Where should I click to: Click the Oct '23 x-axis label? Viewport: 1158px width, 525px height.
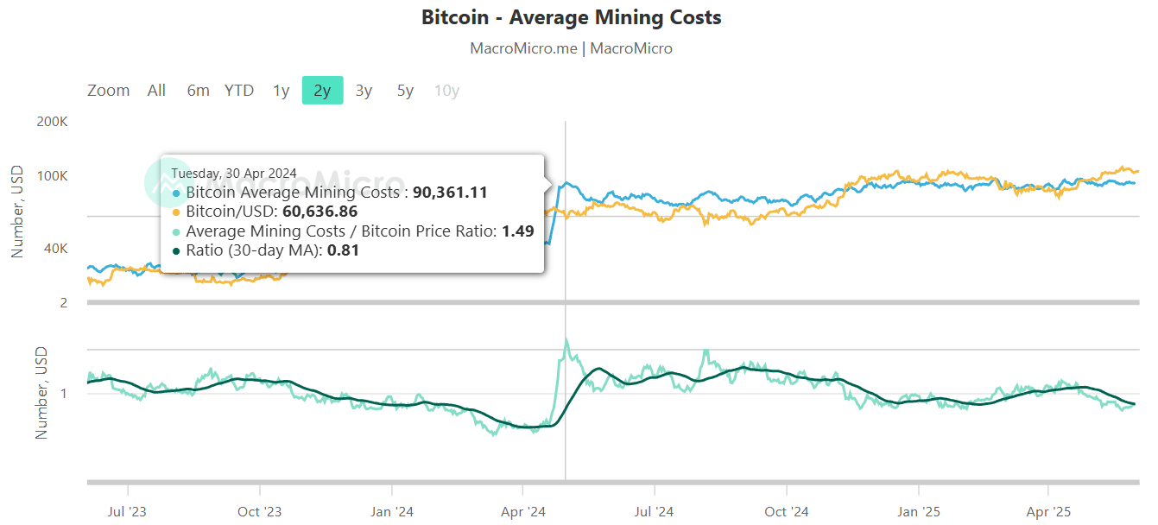[x=260, y=512]
